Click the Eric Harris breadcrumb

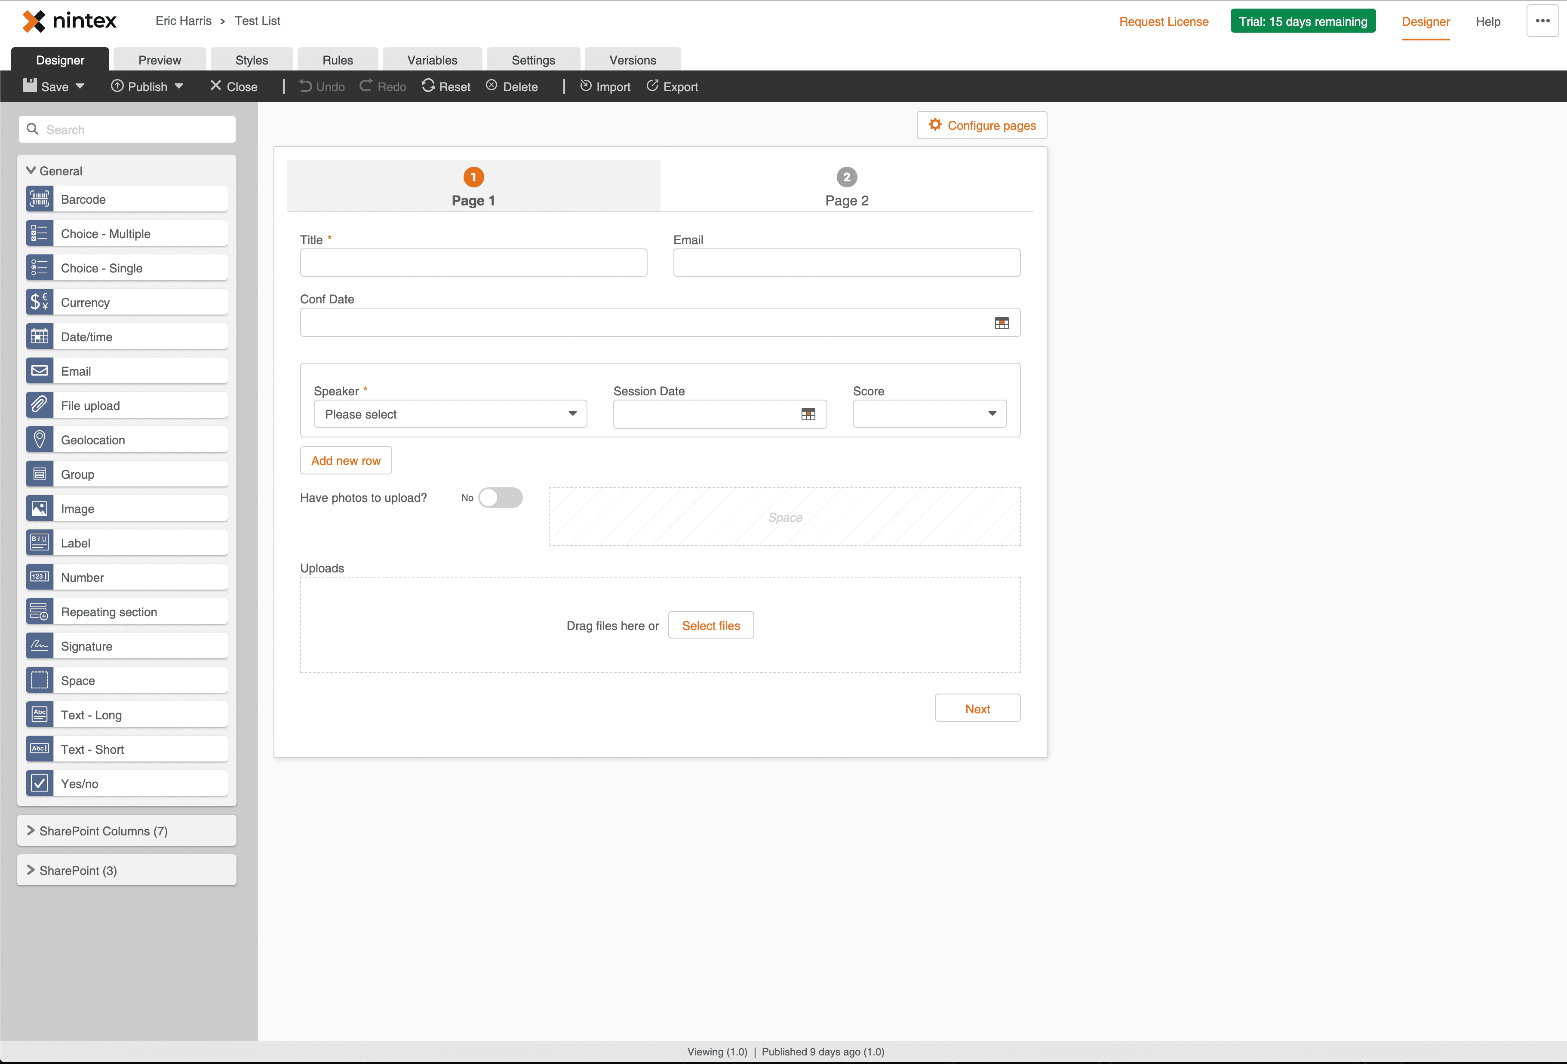coord(183,21)
